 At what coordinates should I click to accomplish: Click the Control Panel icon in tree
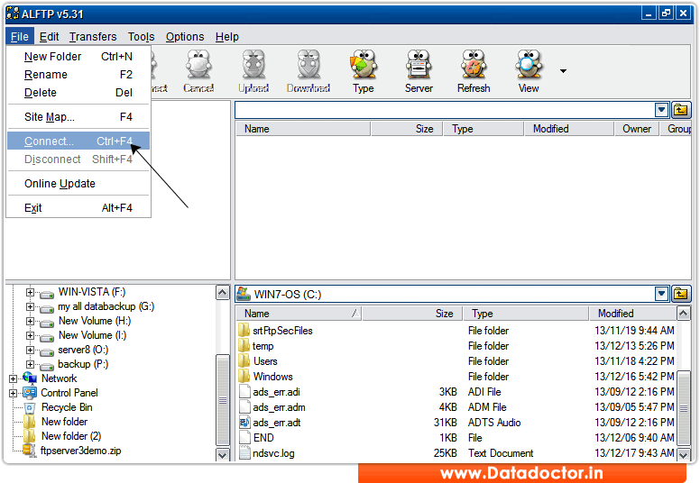tap(30, 393)
